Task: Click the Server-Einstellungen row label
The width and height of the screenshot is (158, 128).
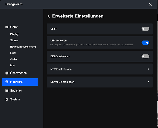Action: 62,82
